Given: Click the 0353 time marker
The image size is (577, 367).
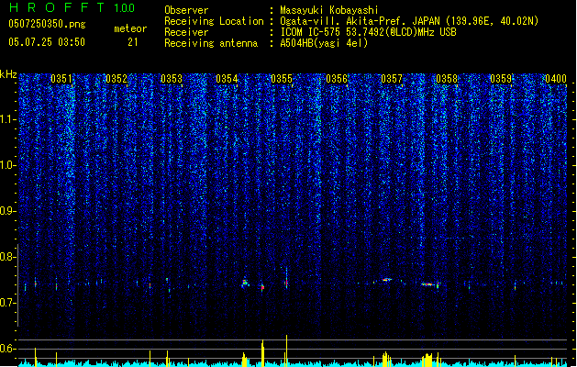Looking at the screenshot, I should 172,79.
